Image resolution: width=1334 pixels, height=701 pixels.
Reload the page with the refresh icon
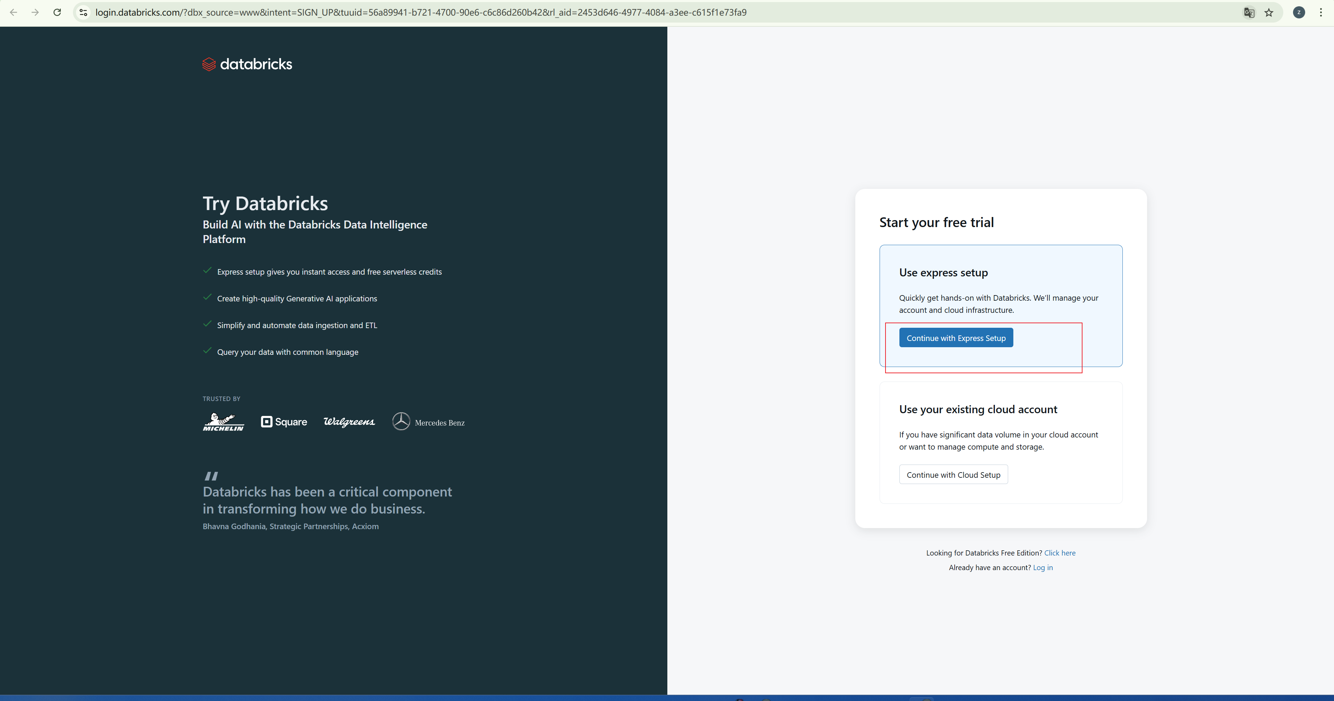57,12
